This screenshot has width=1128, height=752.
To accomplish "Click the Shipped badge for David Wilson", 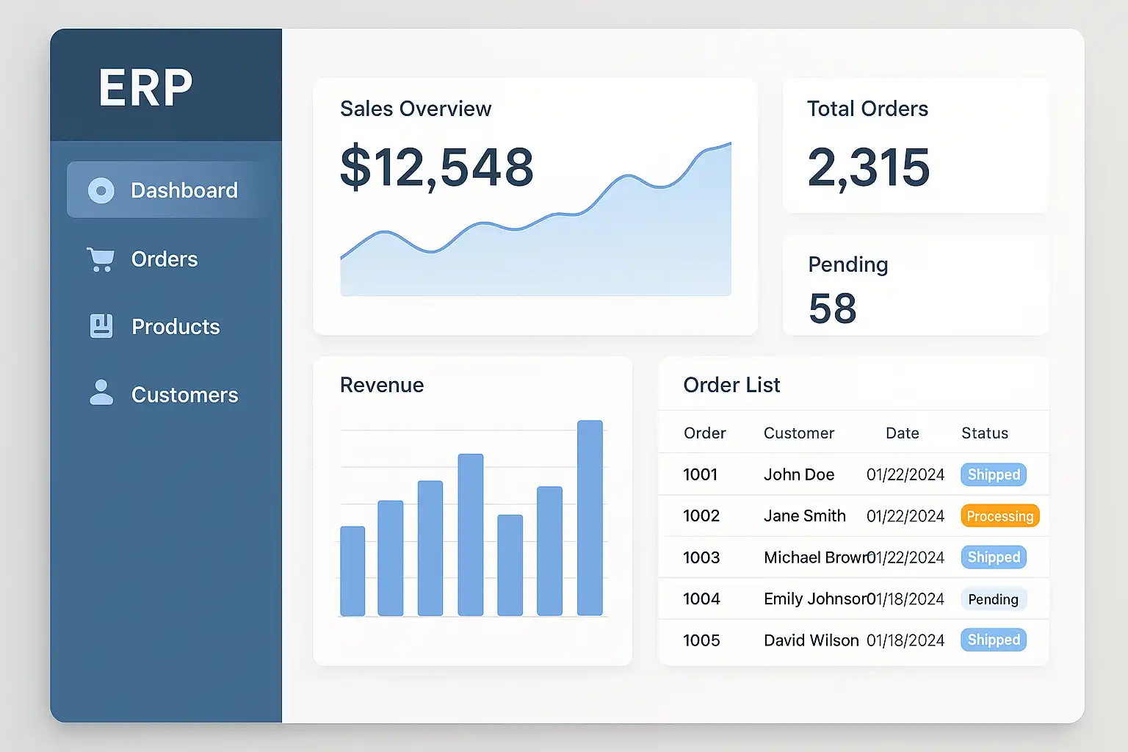I will (x=993, y=640).
